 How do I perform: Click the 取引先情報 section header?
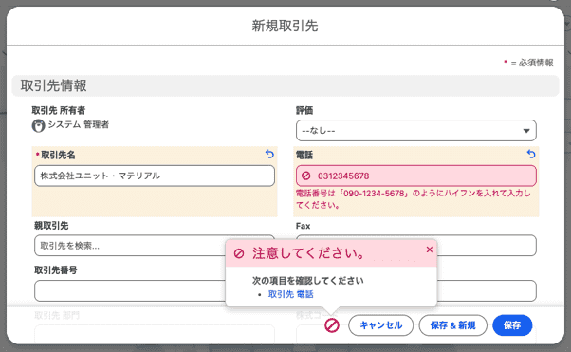coord(285,86)
